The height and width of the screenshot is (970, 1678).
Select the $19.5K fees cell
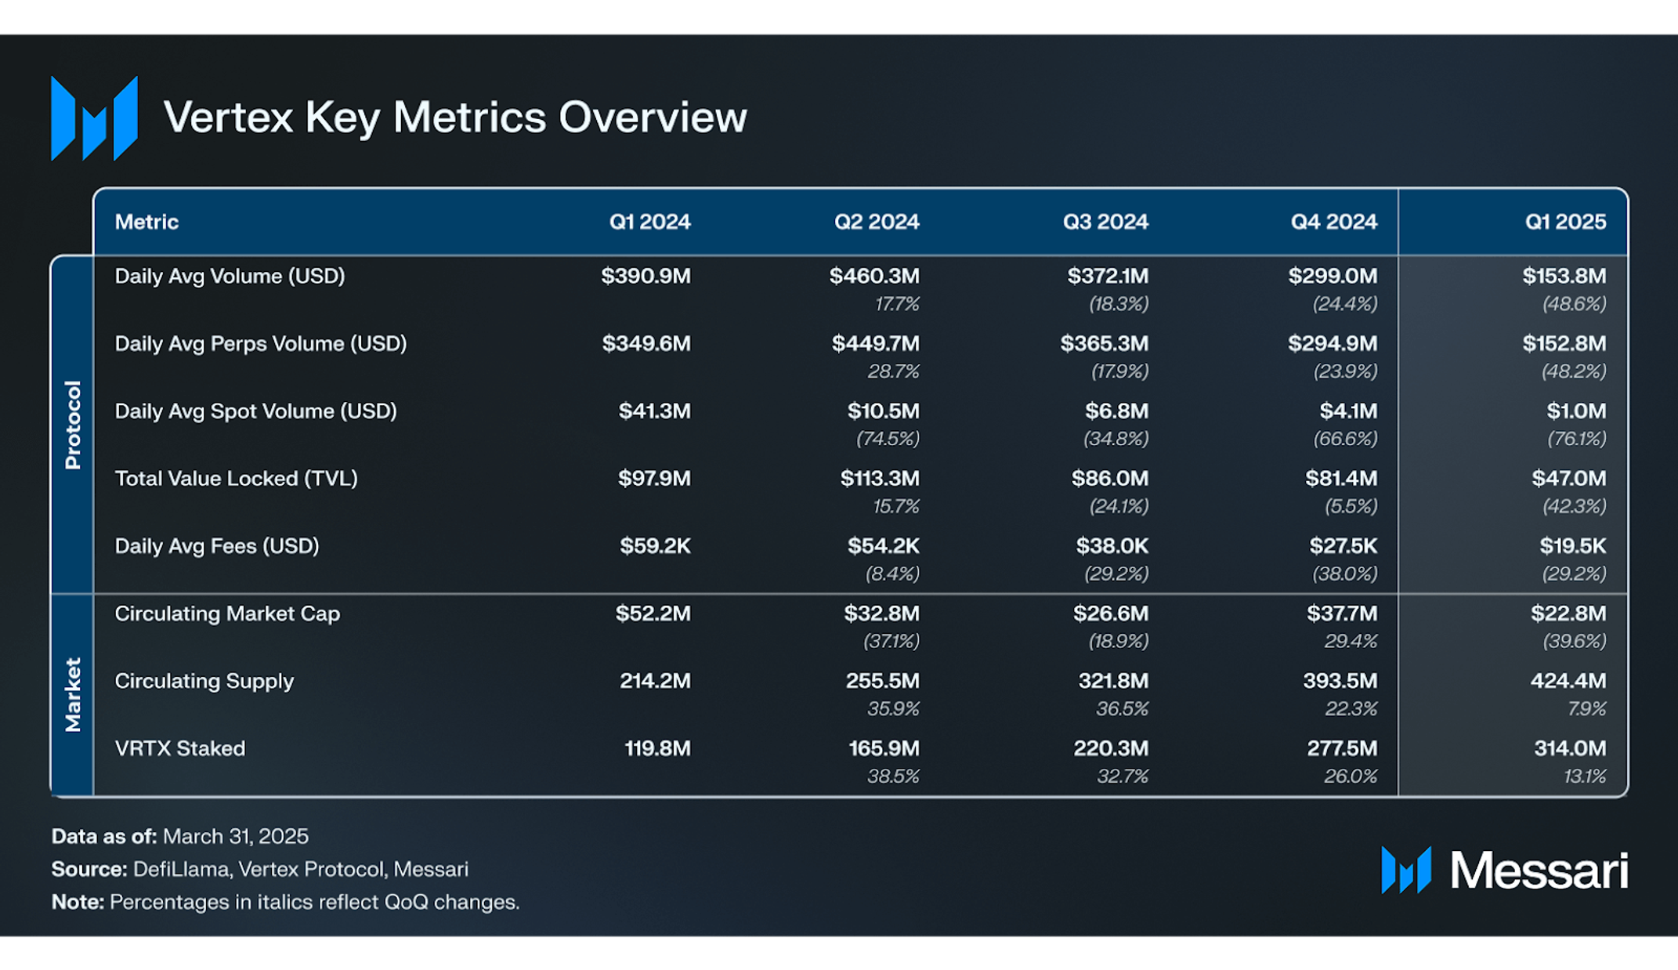pos(1573,545)
